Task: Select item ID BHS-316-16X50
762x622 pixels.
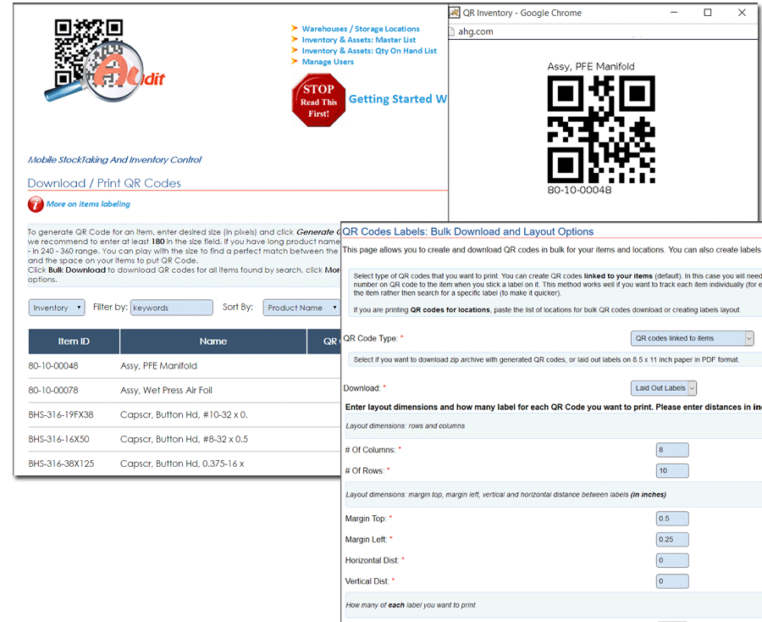Action: click(x=58, y=439)
